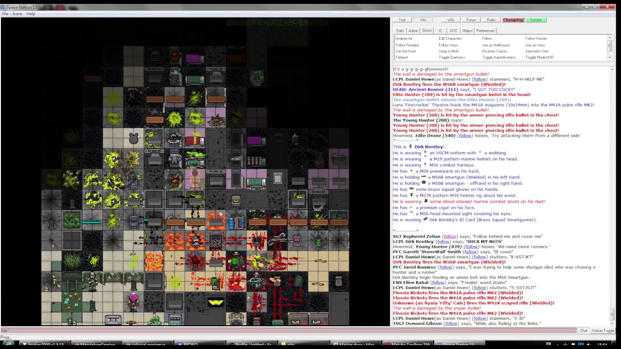
Task: Open the Icons menu
Action: pyautogui.click(x=17, y=14)
